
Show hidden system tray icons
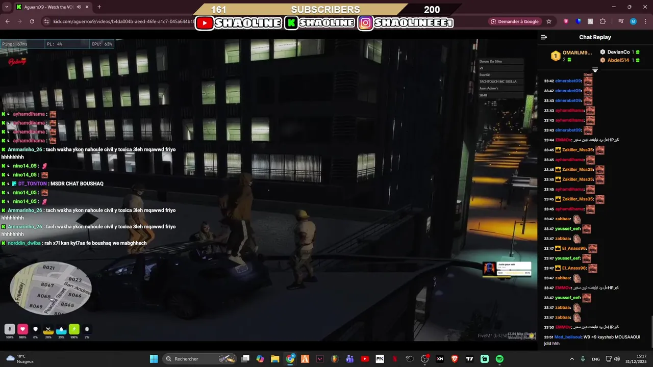tap(571, 359)
